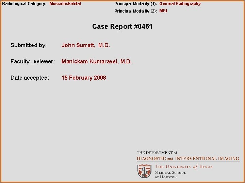Click 'The University of Texas' text
245x183 pixels.
coord(184,167)
